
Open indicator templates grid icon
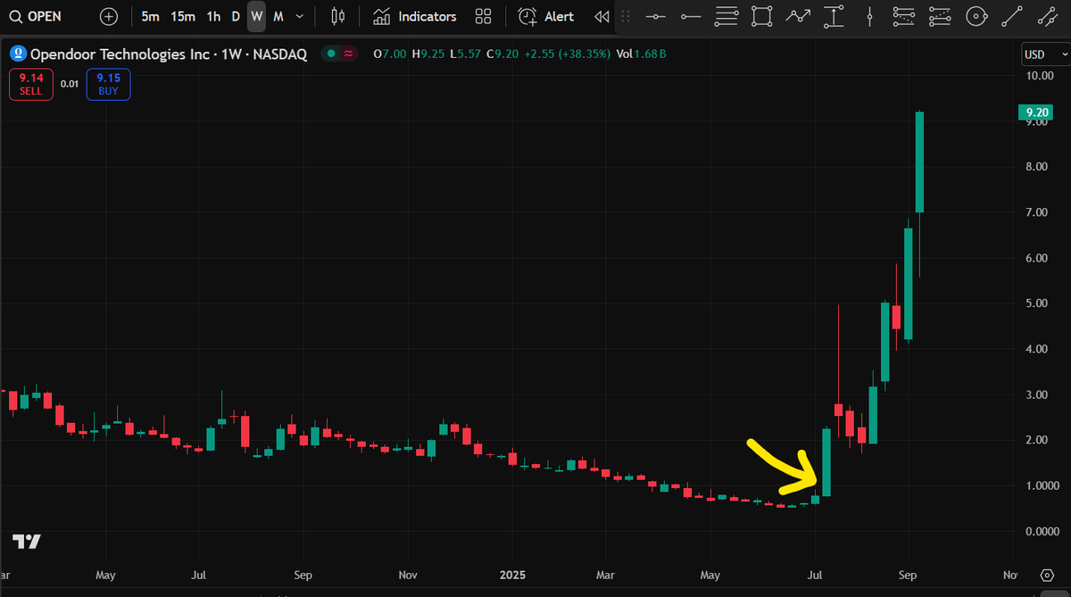click(484, 16)
